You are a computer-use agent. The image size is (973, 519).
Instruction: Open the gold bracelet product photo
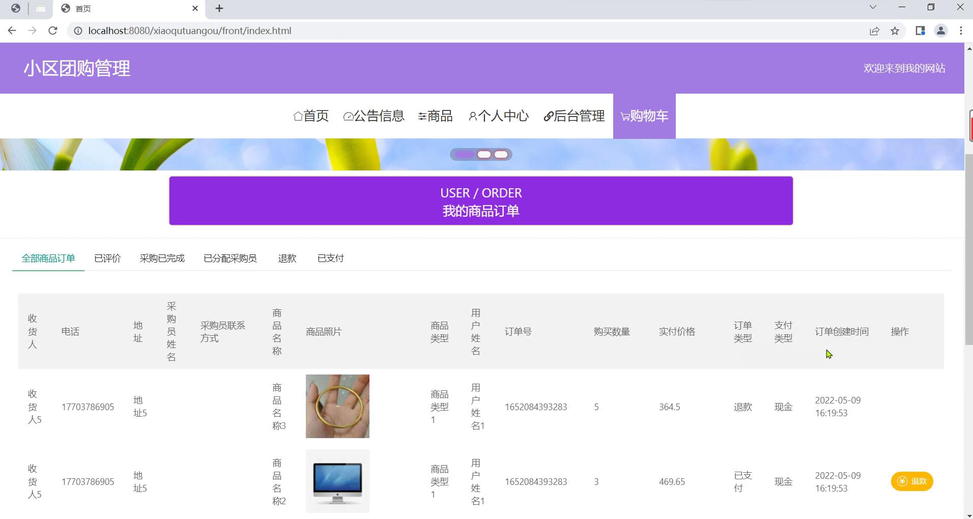pos(337,406)
